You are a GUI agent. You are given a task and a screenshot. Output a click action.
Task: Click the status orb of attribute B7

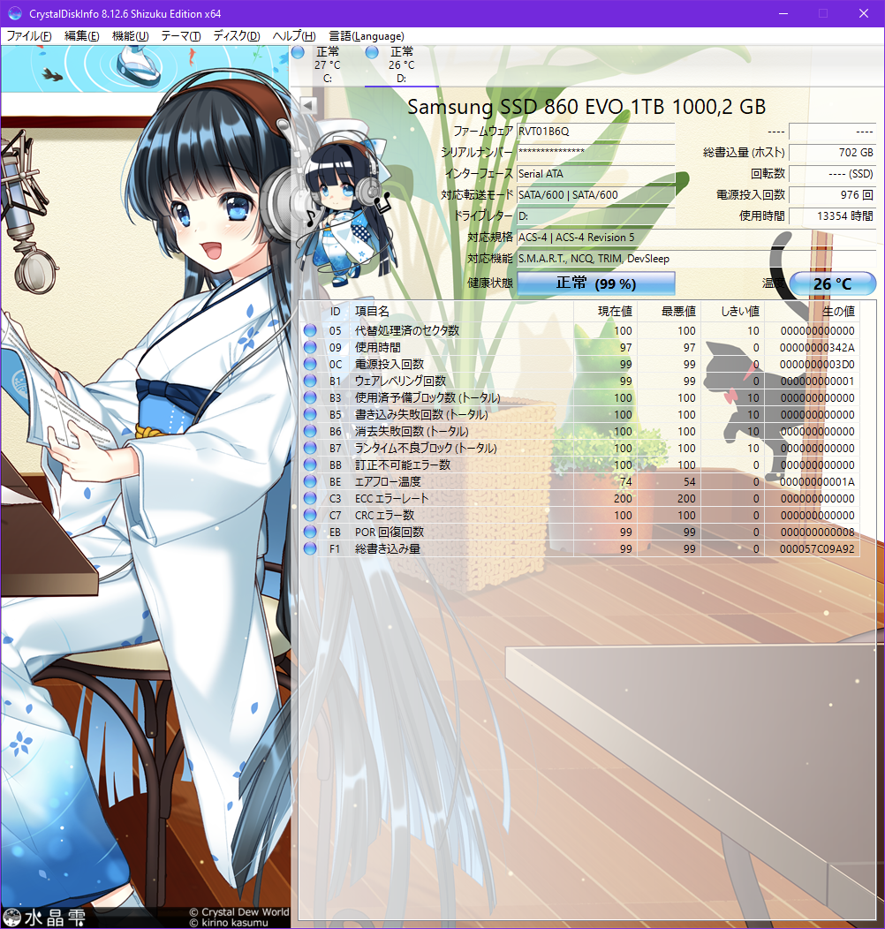(310, 448)
